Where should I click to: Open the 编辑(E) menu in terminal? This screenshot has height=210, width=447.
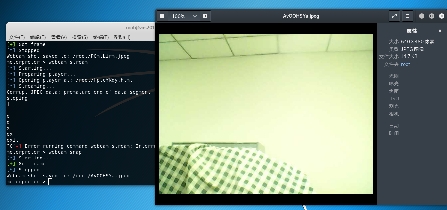point(38,37)
